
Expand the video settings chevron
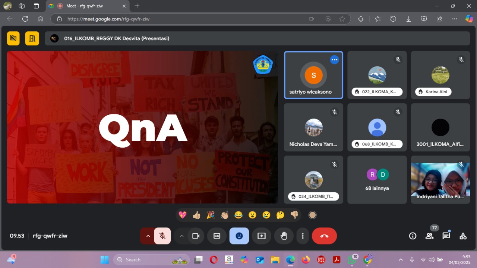pyautogui.click(x=181, y=236)
